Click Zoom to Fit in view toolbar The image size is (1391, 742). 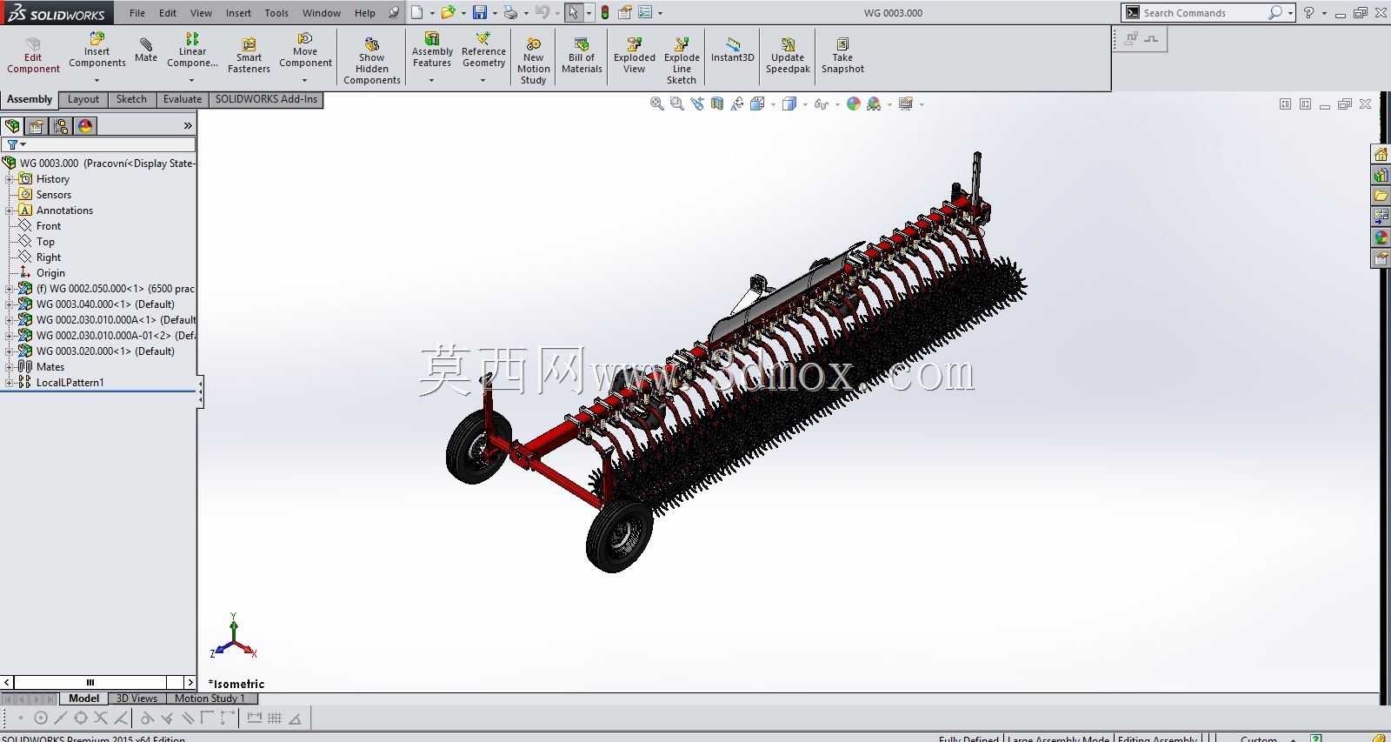(x=657, y=104)
